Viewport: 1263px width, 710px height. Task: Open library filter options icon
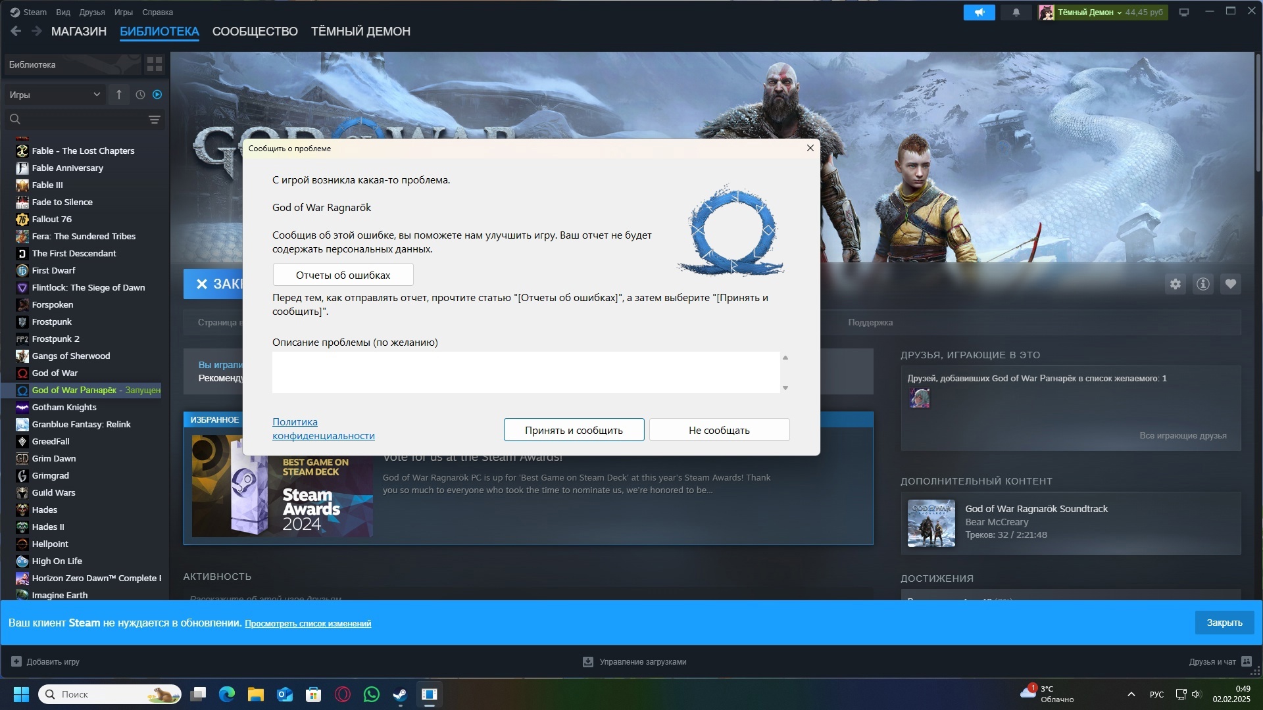[x=154, y=120]
